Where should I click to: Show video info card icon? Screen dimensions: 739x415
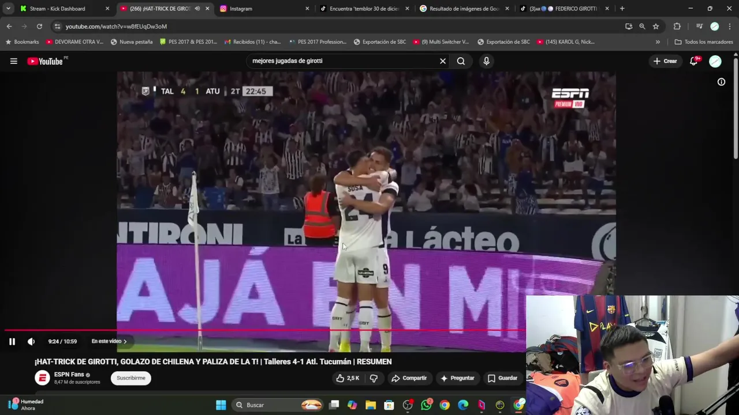(721, 82)
